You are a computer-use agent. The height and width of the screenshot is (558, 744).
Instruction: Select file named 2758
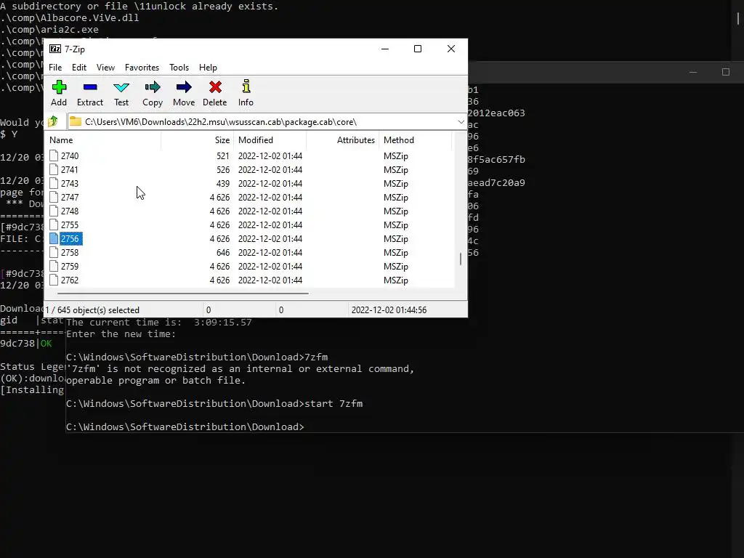[70, 252]
